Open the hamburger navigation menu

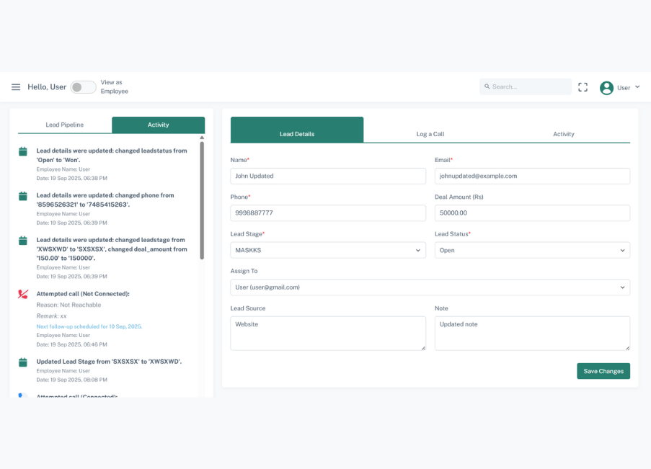click(16, 86)
